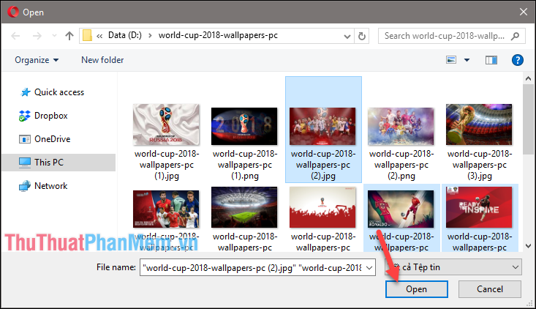Click the search magnifier icon

tap(515, 36)
